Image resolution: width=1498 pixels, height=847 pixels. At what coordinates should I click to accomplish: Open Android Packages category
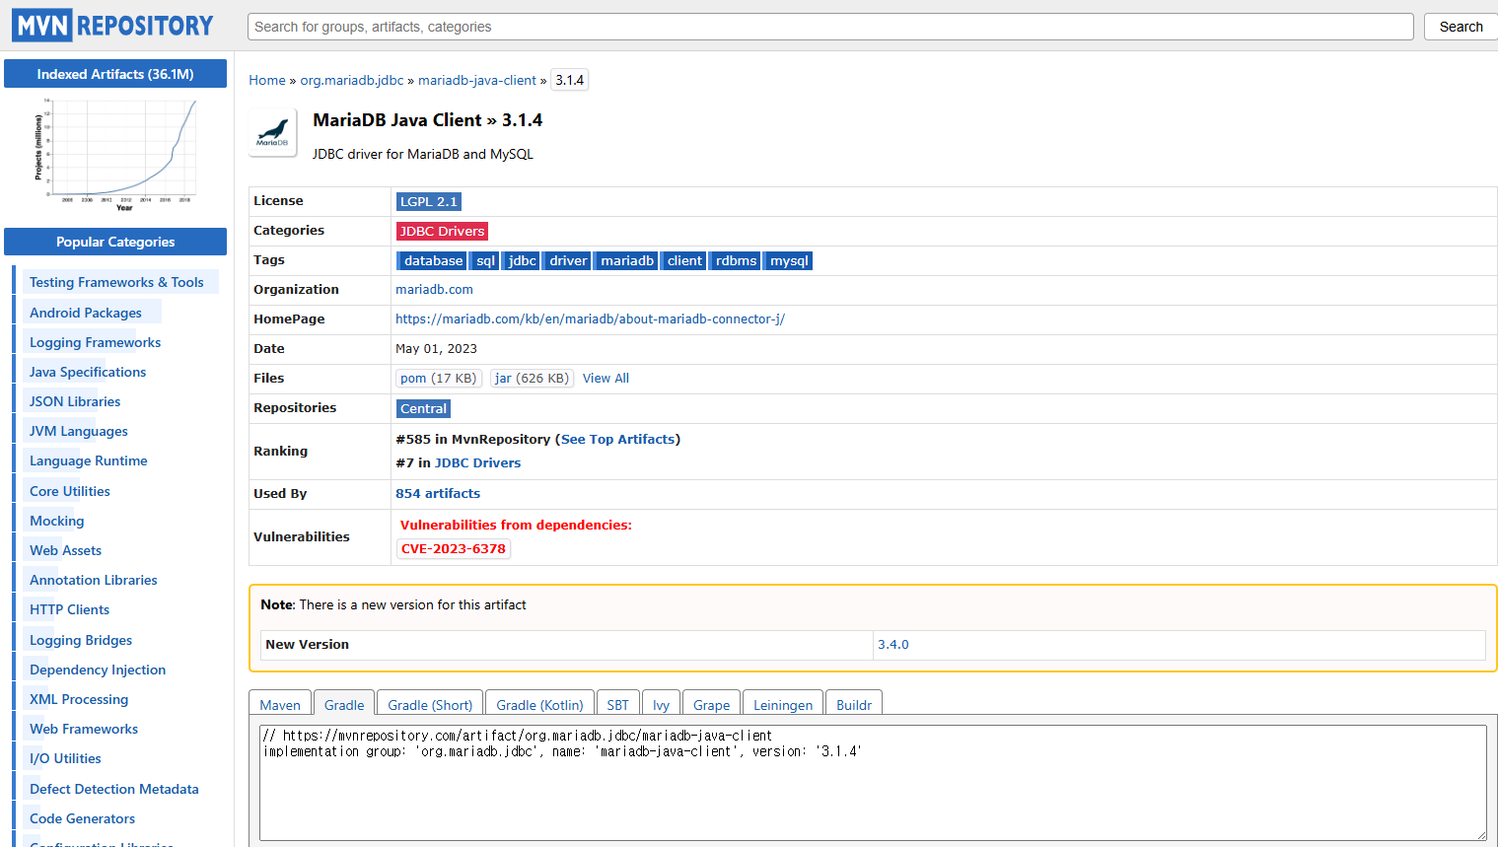coord(86,313)
